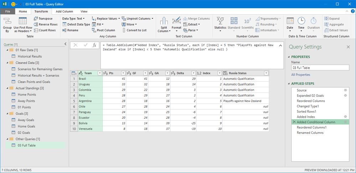Select the Renamed Columns applied step
The height and width of the screenshot is (173, 356).
(310, 133)
